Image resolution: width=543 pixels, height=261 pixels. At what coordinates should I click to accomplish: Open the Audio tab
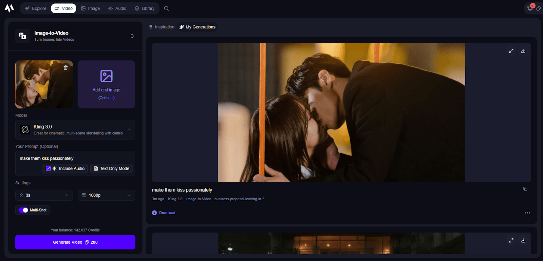coord(117,8)
